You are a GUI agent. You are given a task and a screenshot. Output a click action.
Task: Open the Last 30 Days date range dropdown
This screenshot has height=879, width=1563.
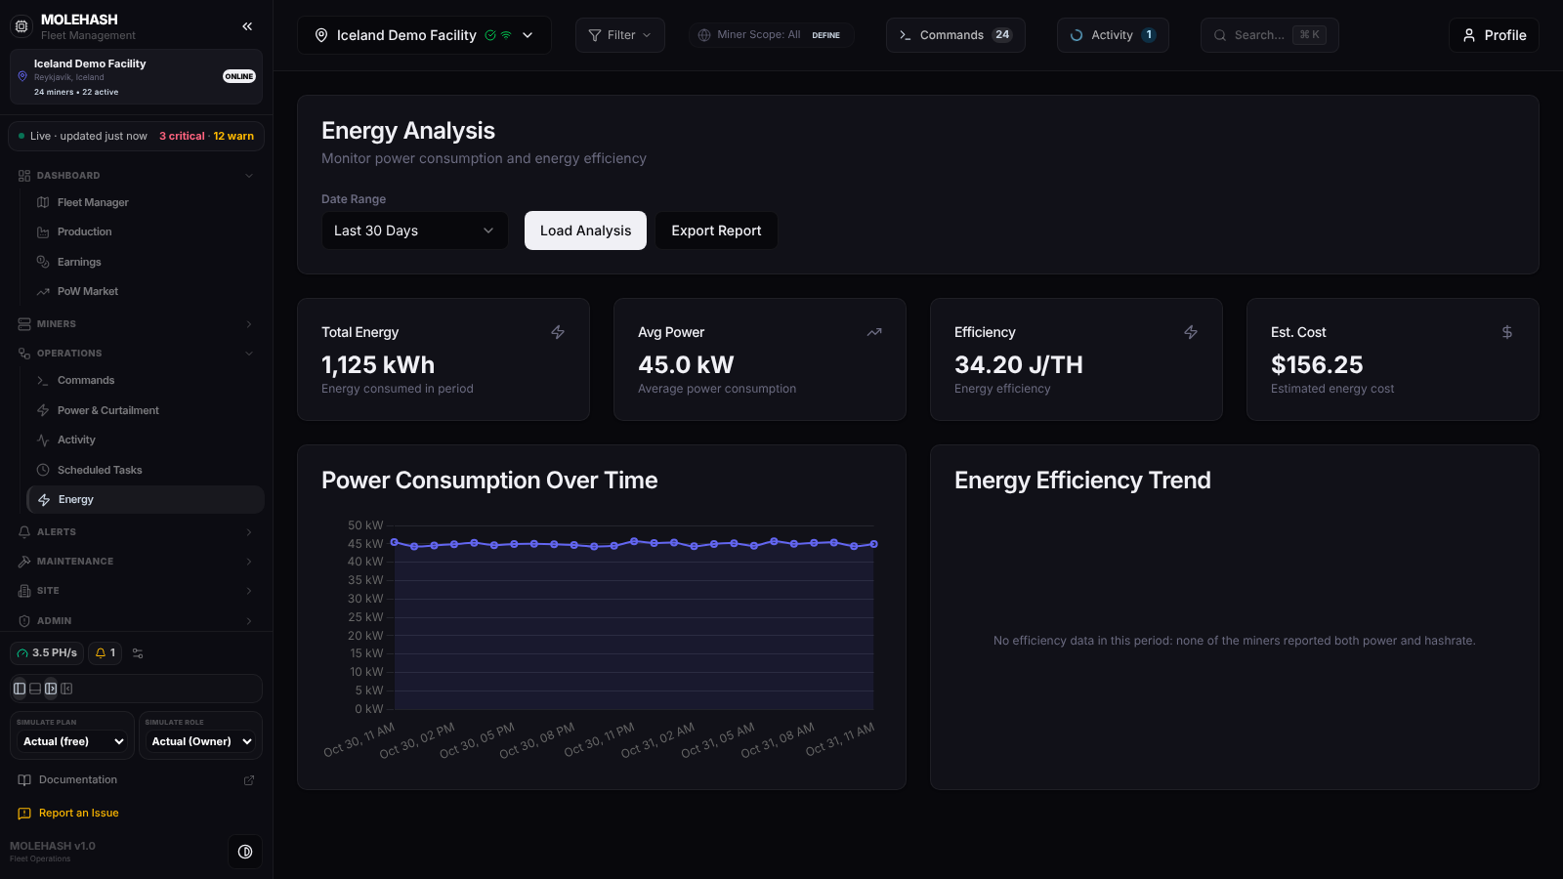point(414,230)
